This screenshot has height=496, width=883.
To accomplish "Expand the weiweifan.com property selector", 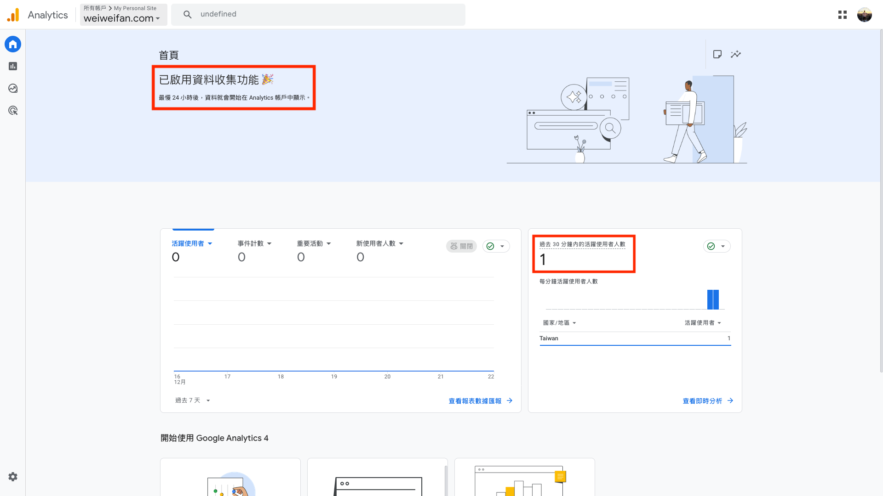I will pyautogui.click(x=122, y=18).
